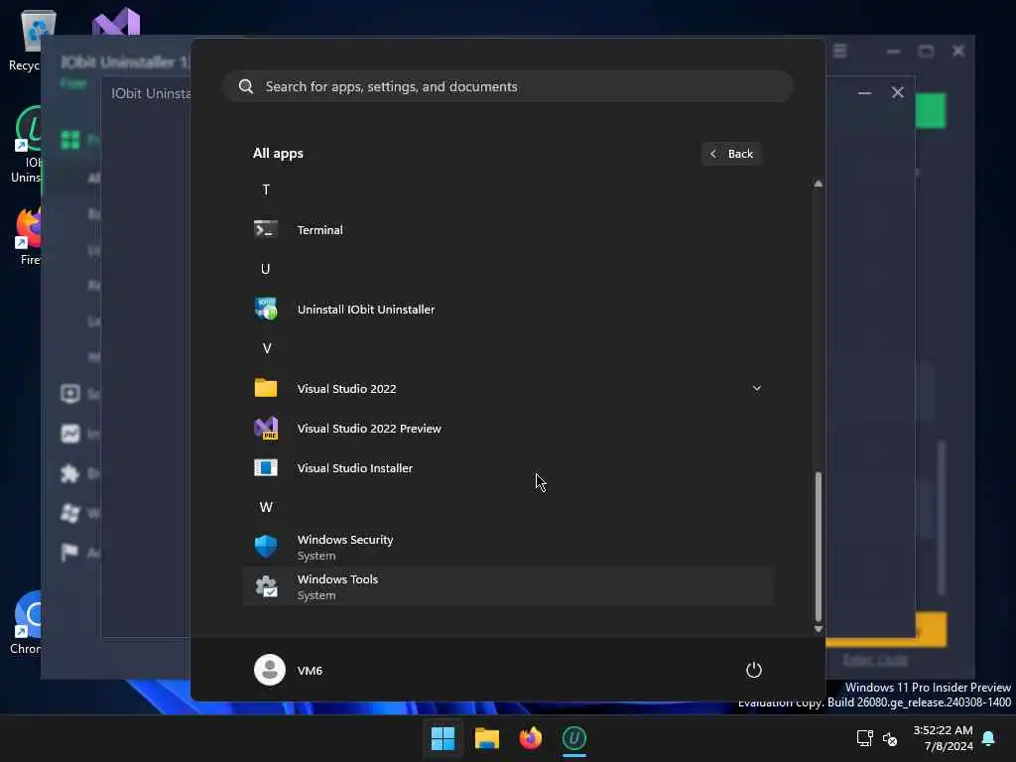Select the VM6 account name
The image size is (1016, 762).
tap(310, 671)
